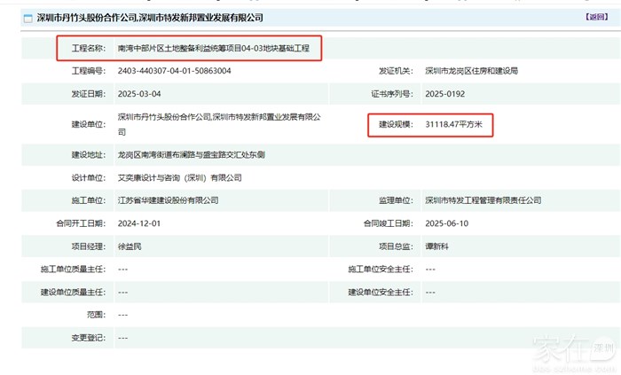The height and width of the screenshot is (375, 621).
Task: Click the supervisor 深圳市特发工程管理有限责任公司
Action: (483, 200)
